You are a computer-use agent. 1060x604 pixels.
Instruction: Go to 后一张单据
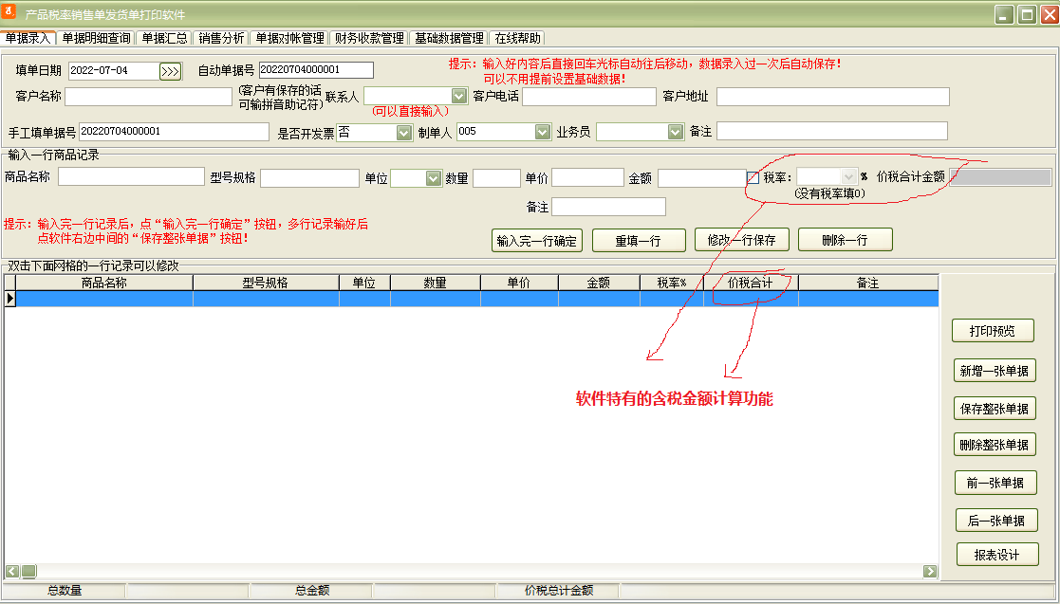(996, 521)
